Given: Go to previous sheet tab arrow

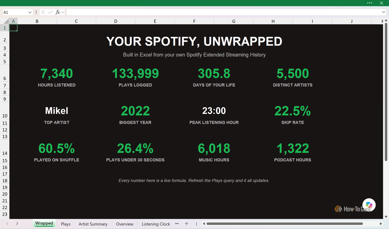Looking at the screenshot, I should (x=7, y=224).
